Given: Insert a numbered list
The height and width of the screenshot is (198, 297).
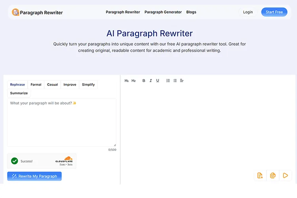Looking at the screenshot, I should 168,81.
